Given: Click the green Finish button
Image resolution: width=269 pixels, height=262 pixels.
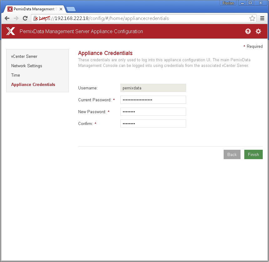Looking at the screenshot, I should pyautogui.click(x=253, y=154).
